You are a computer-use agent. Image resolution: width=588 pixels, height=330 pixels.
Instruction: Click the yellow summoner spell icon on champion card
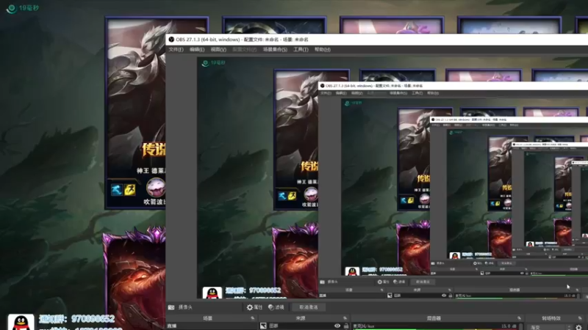[x=130, y=190]
